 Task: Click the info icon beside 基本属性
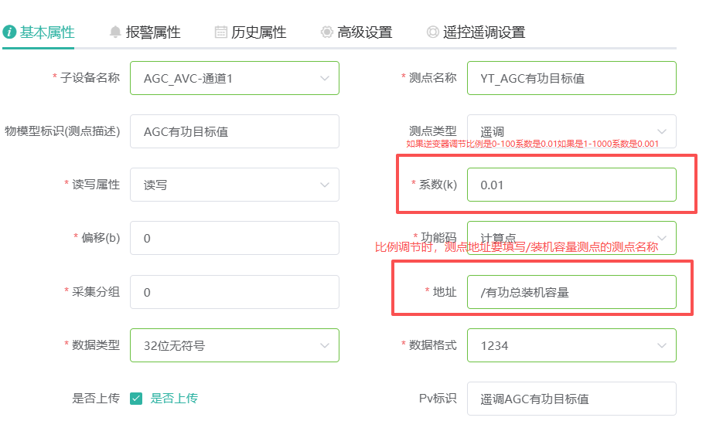pos(9,32)
